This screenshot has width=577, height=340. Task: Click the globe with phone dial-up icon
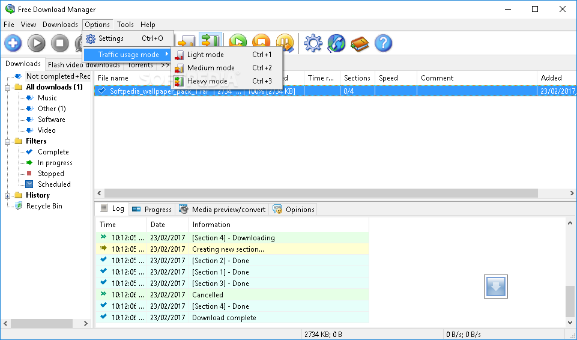point(336,43)
